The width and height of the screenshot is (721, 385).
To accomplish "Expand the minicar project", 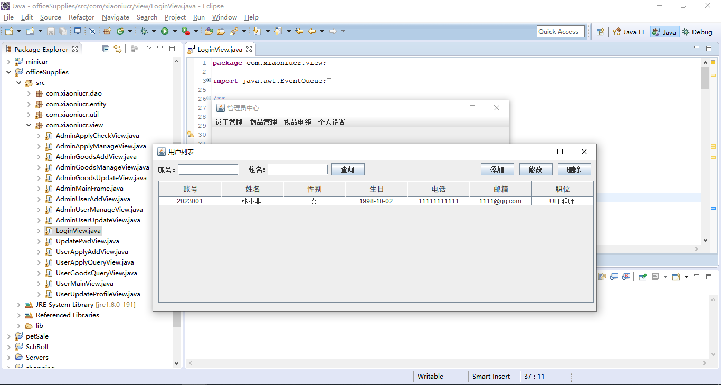I will [9, 62].
